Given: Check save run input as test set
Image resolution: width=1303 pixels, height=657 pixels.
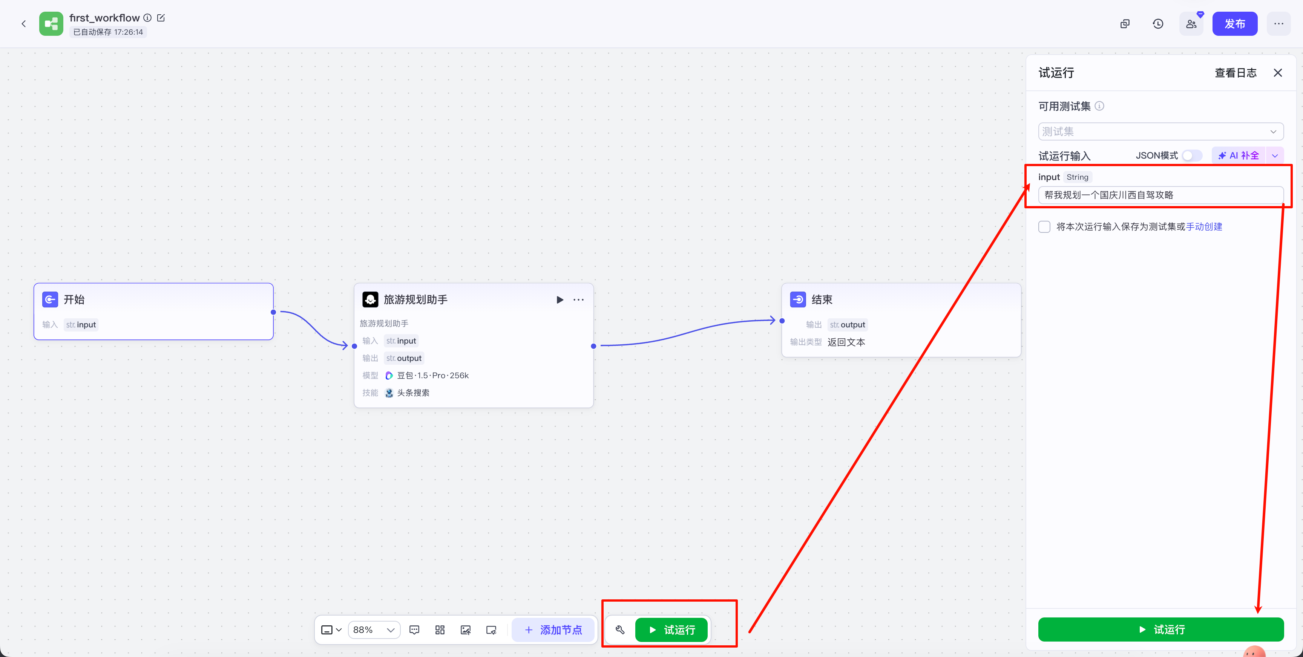Looking at the screenshot, I should [1044, 226].
